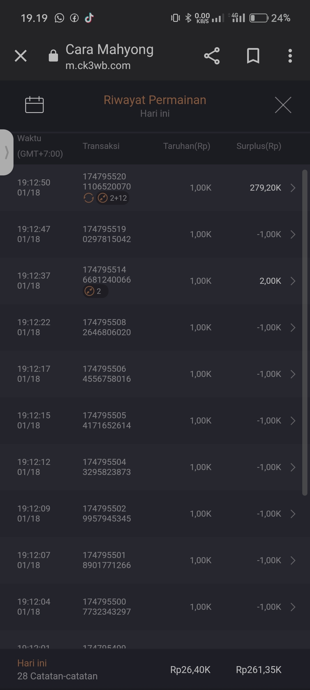Image resolution: width=310 pixels, height=690 pixels.
Task: Tap the replay icon on the 19:12:50 record
Action: (89, 198)
